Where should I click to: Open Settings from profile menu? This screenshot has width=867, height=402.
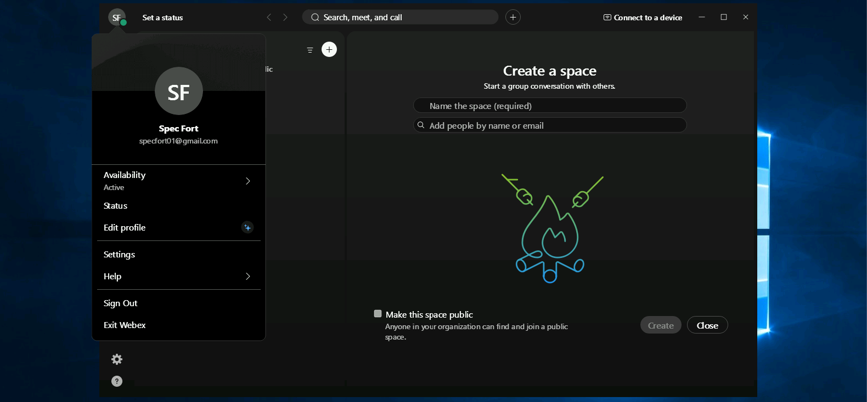(119, 255)
